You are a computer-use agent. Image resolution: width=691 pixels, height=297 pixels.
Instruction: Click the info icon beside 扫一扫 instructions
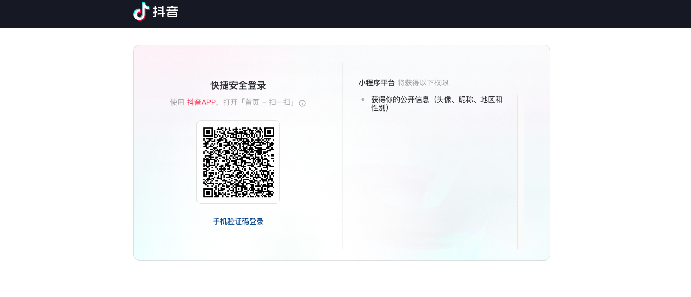click(x=302, y=103)
